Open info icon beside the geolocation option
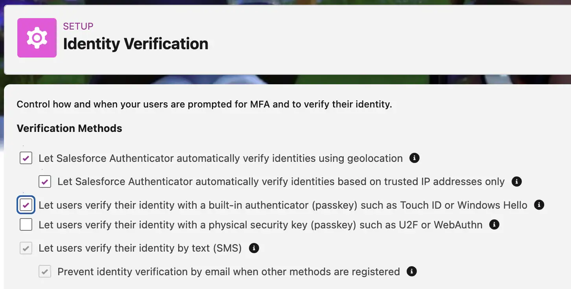This screenshot has height=289, width=571. pyautogui.click(x=414, y=158)
